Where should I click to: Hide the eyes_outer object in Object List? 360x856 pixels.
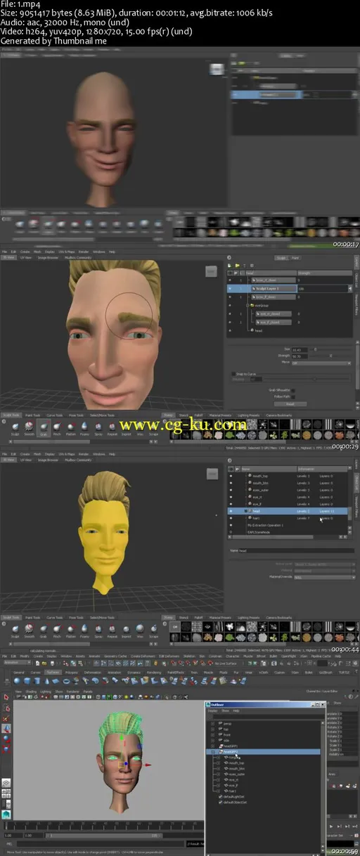(x=231, y=491)
